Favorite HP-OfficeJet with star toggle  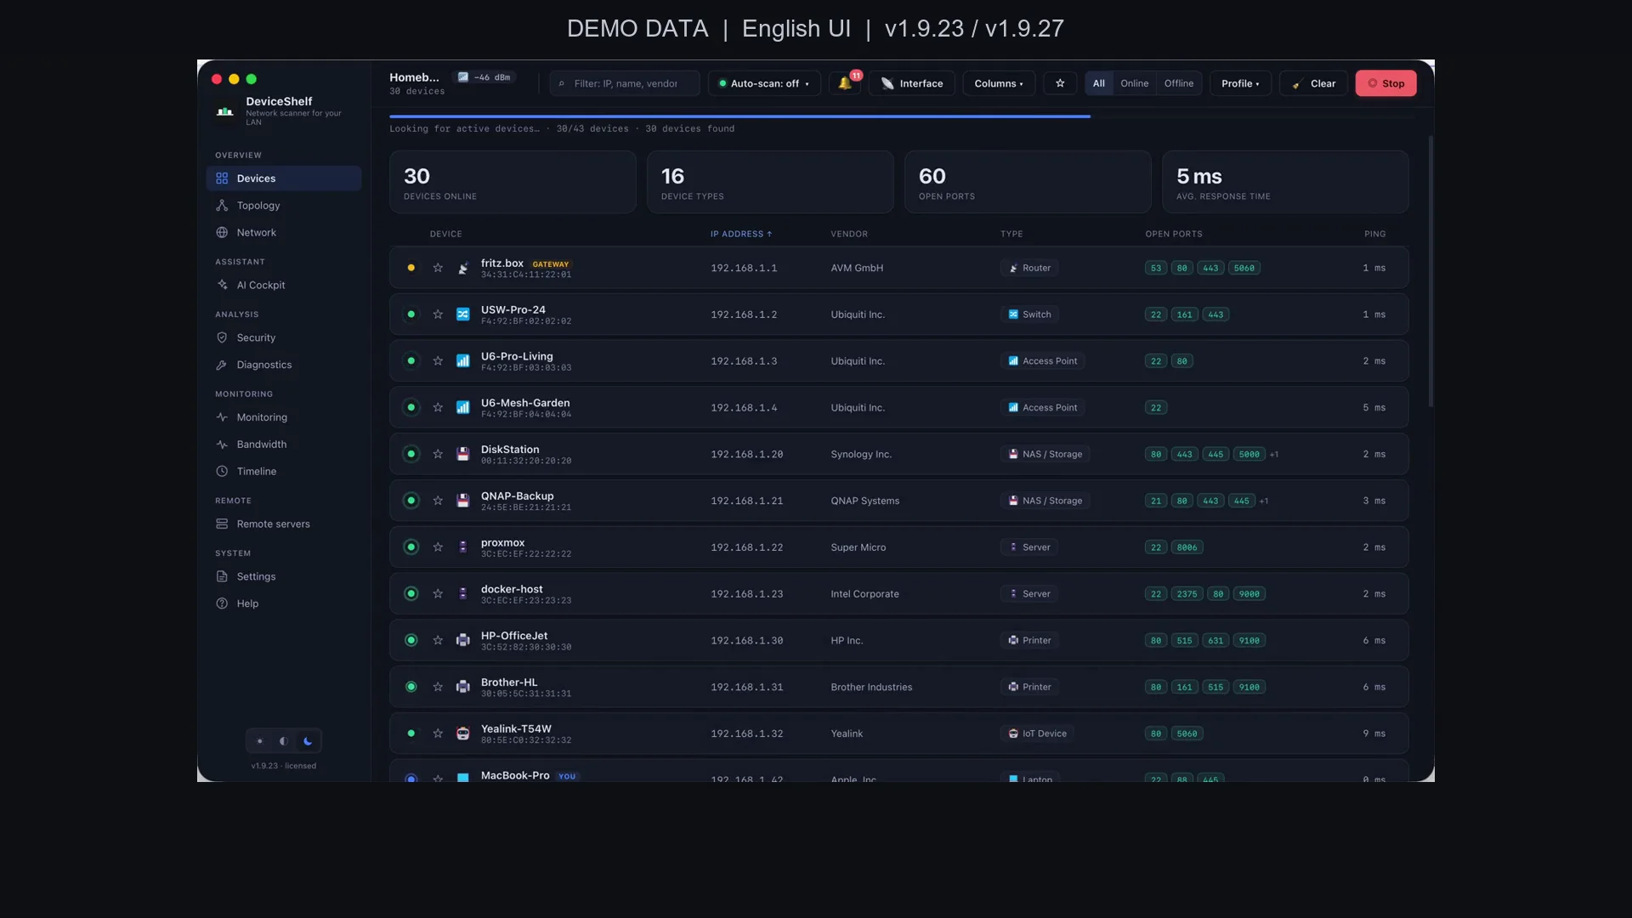(438, 640)
